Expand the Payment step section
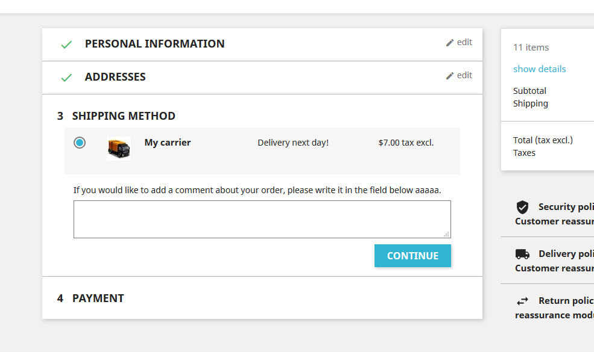Viewport: 594px width, 352px height. (x=98, y=298)
